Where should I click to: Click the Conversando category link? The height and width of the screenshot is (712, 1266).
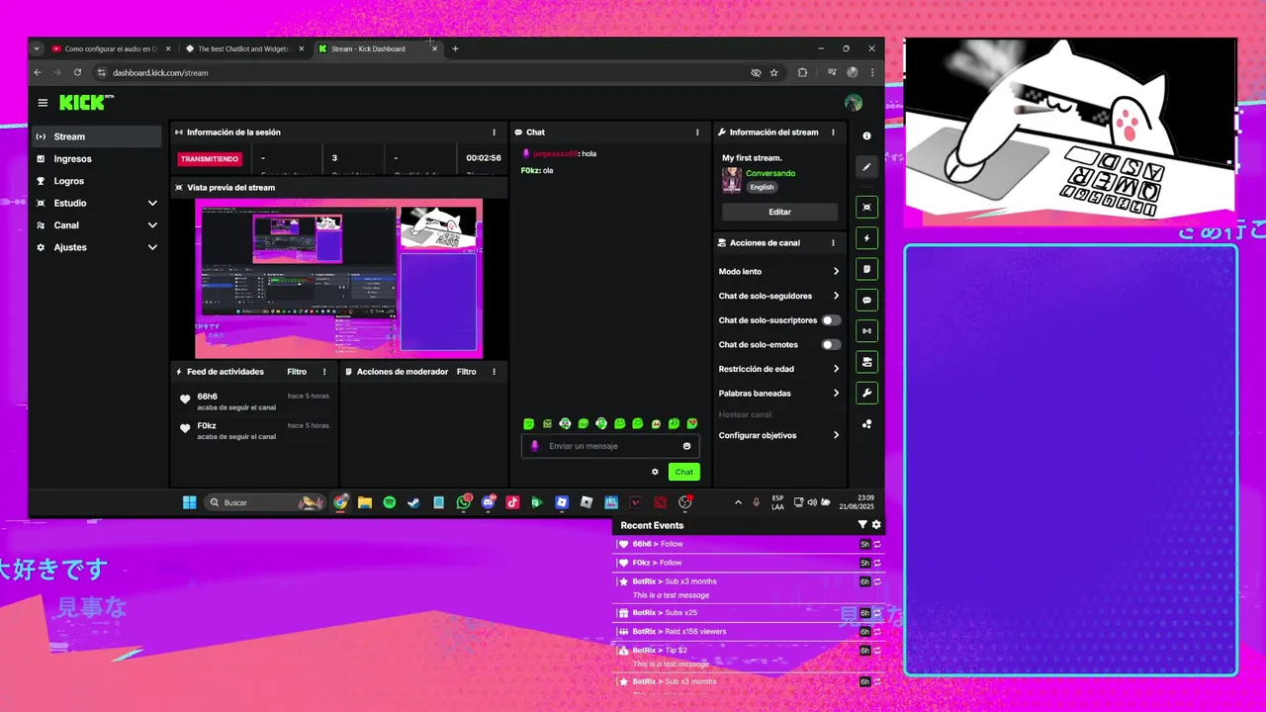770,173
